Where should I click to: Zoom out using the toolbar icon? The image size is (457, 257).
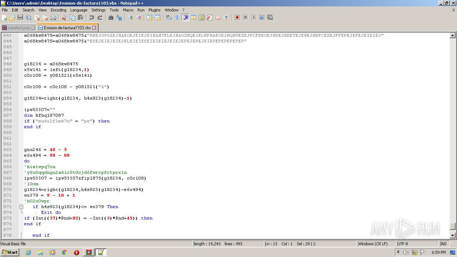(139, 17)
